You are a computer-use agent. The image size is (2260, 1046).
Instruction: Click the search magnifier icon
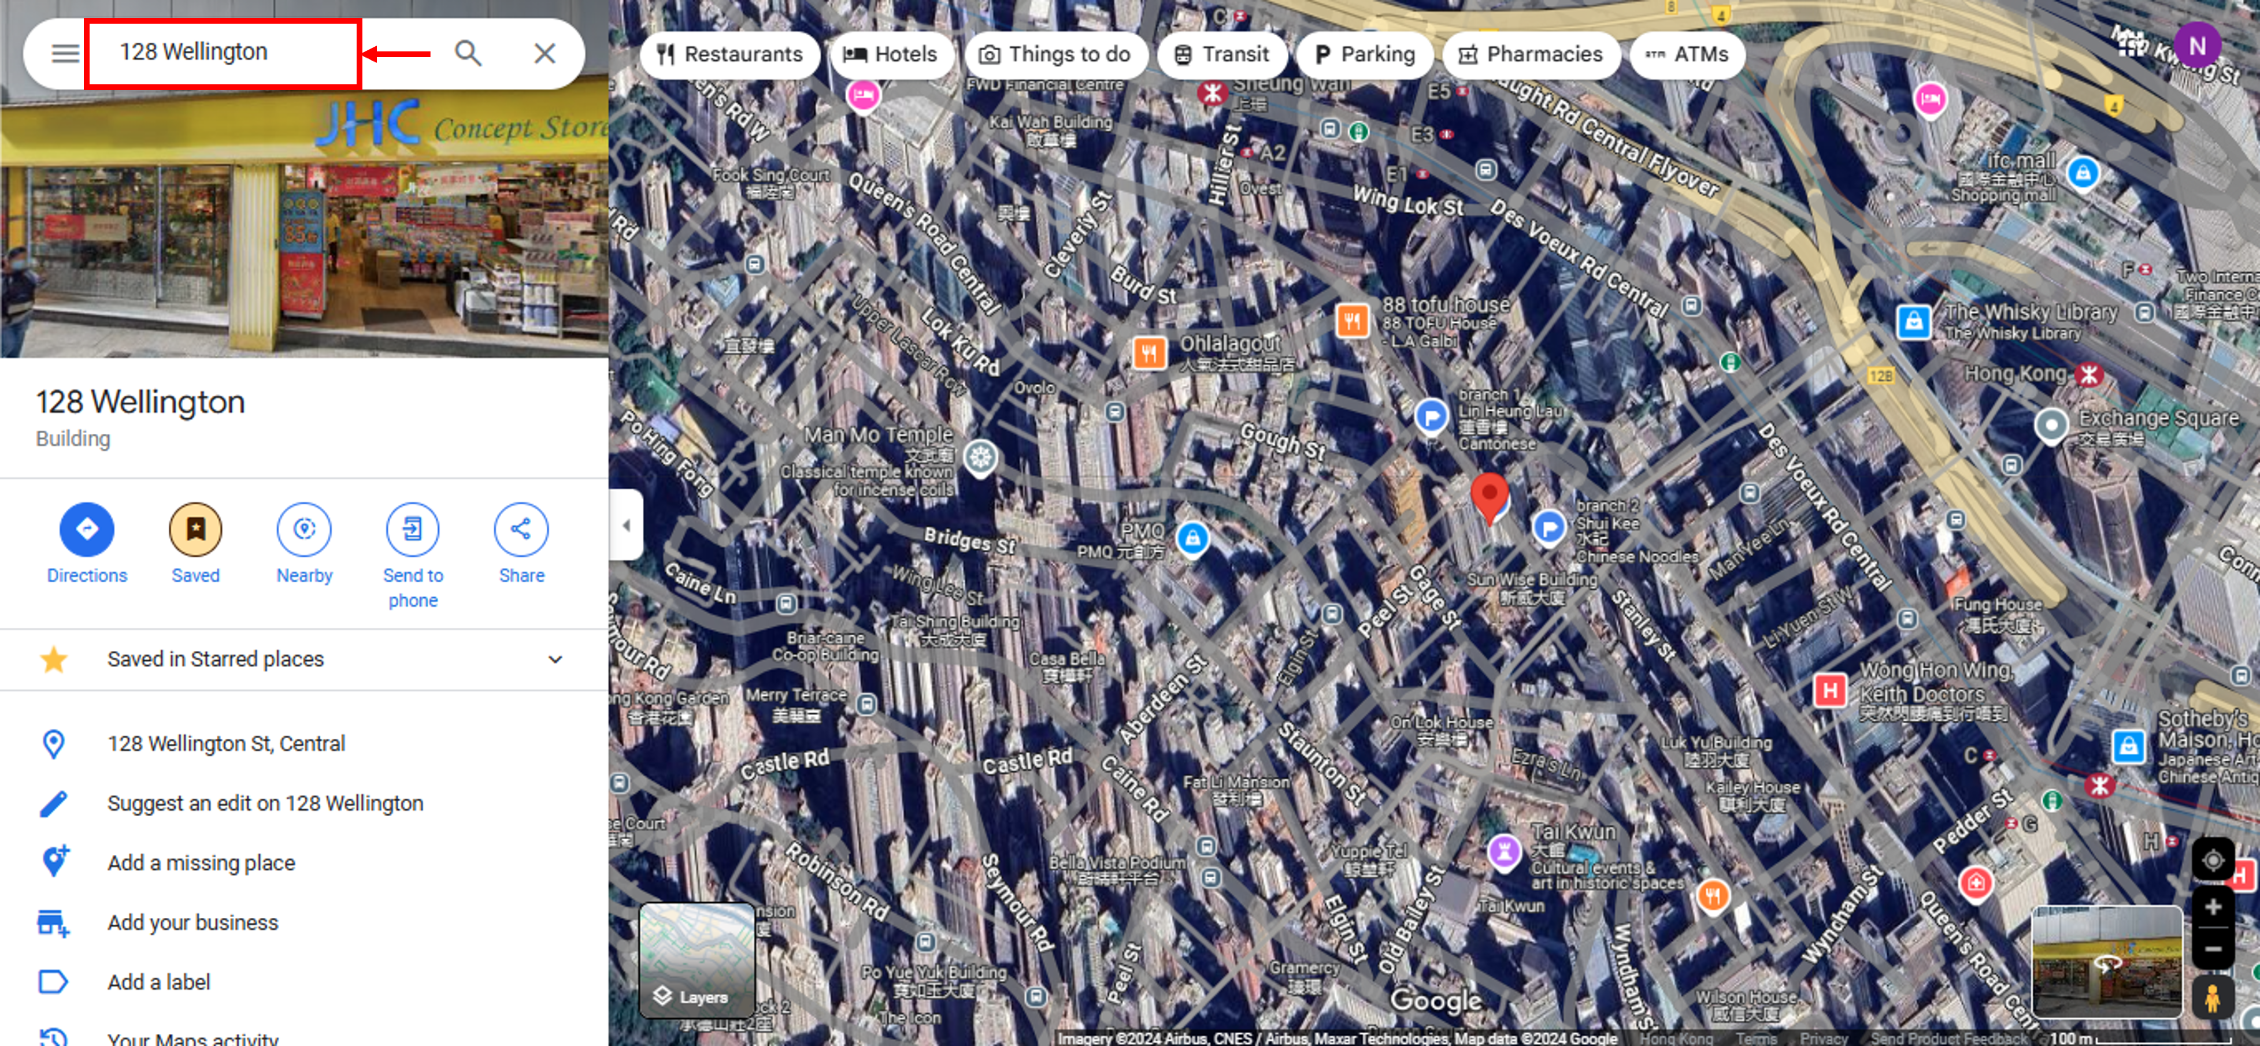[x=468, y=54]
